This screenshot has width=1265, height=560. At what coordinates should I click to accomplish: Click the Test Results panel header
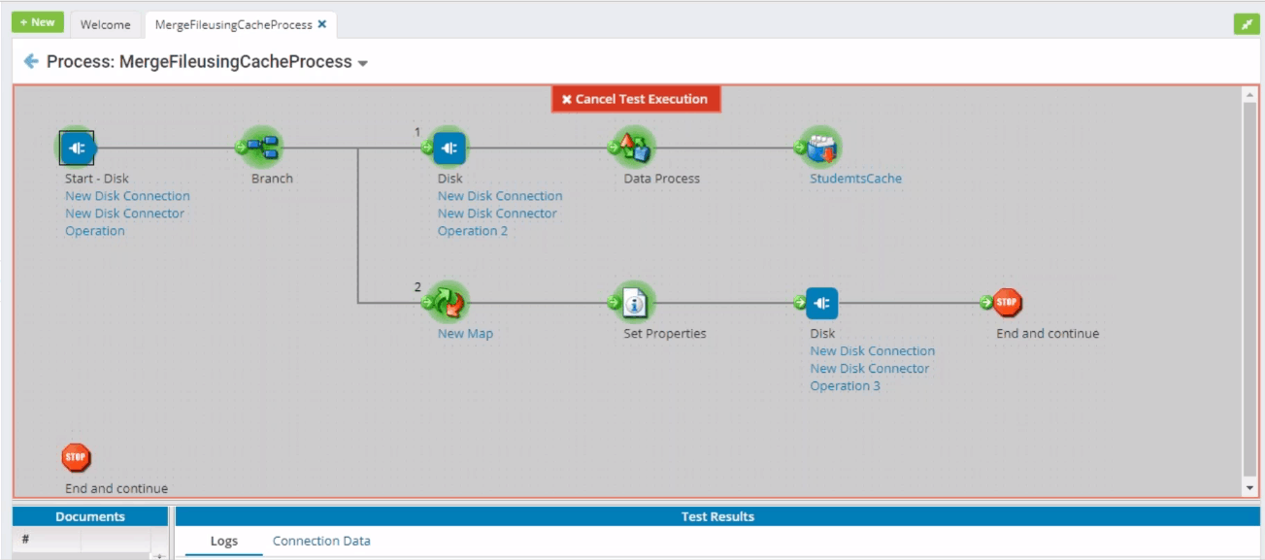[x=717, y=516]
